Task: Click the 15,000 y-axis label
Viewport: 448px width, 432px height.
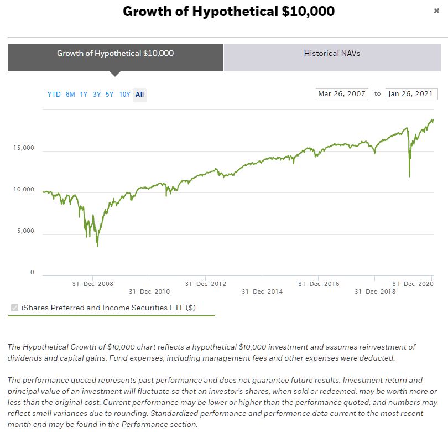Action: (x=24, y=148)
